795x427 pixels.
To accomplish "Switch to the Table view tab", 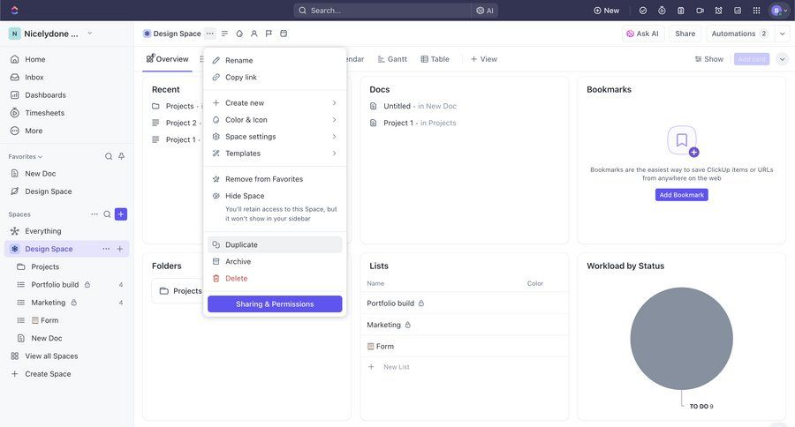I will (435, 59).
